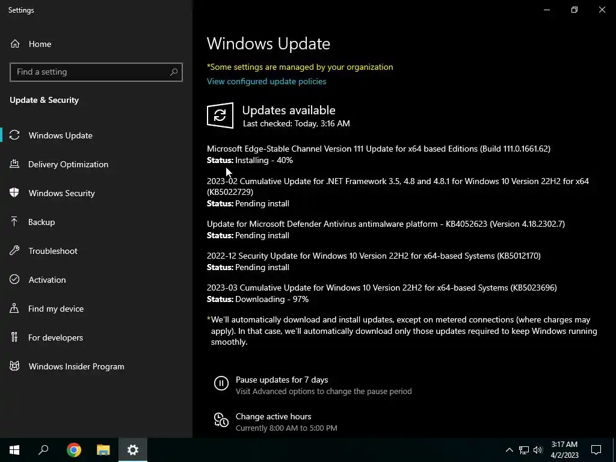Click the Installing - 40% status text
This screenshot has width=616, height=462.
click(264, 160)
